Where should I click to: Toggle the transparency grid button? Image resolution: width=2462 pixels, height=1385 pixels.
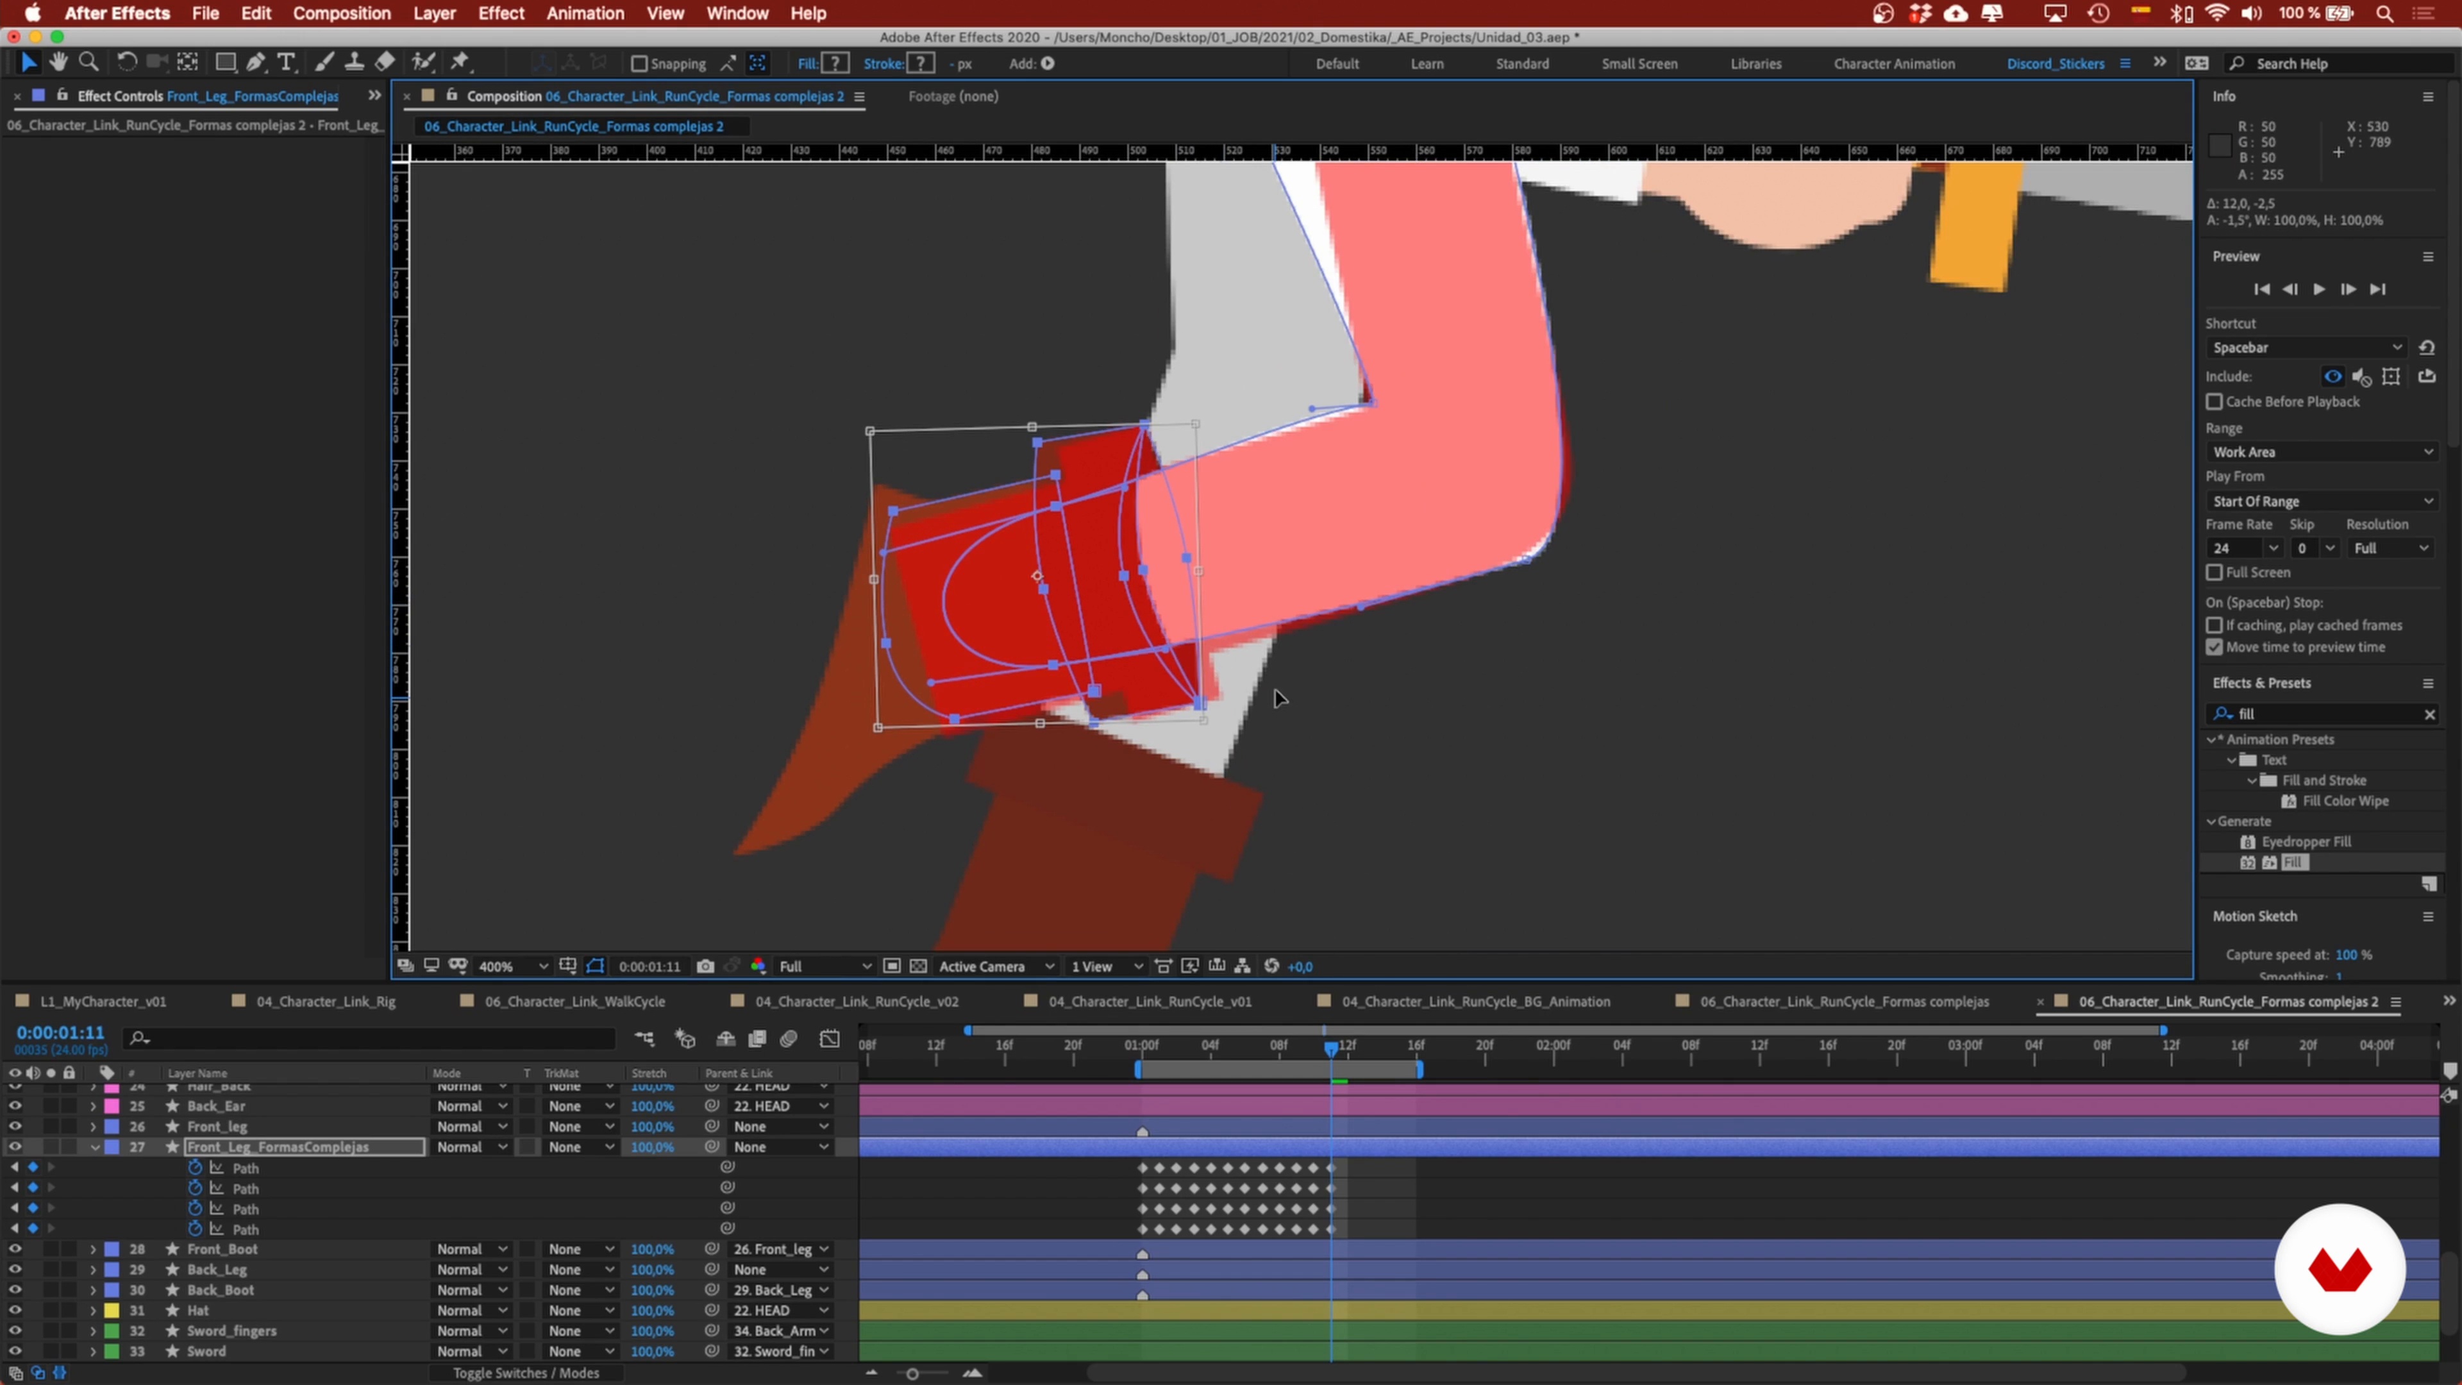[919, 966]
